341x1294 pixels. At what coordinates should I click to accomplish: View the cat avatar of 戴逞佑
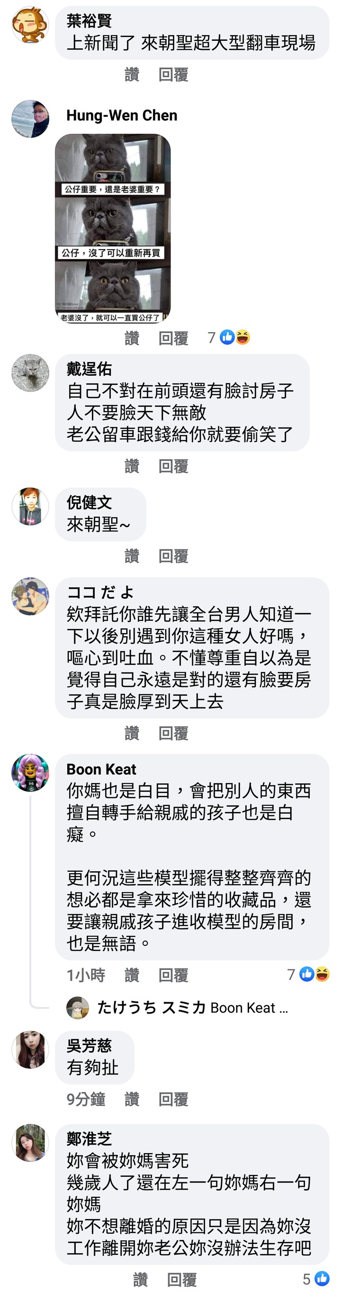[30, 373]
